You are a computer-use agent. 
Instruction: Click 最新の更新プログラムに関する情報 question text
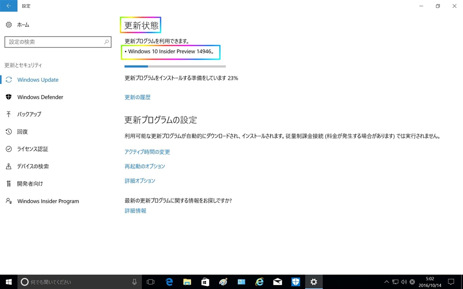178,200
